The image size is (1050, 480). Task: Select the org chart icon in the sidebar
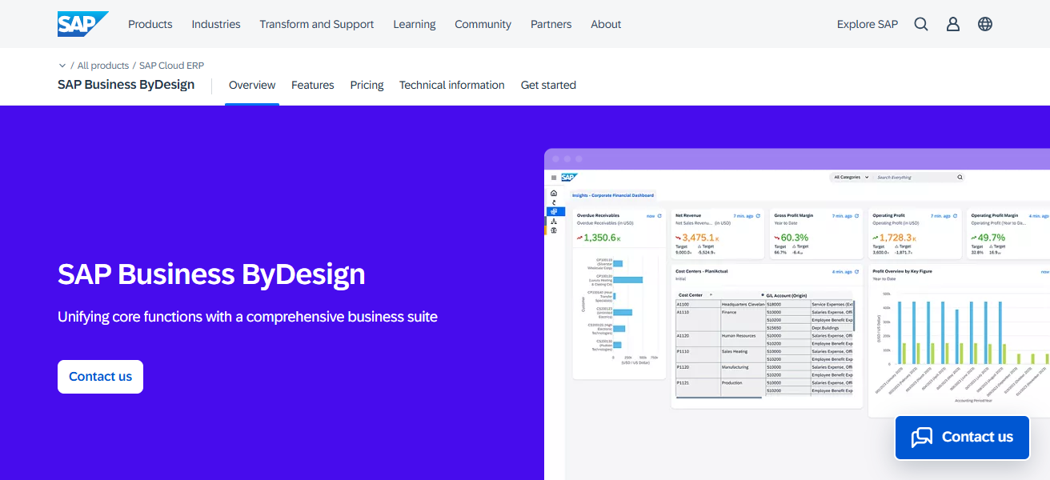554,221
